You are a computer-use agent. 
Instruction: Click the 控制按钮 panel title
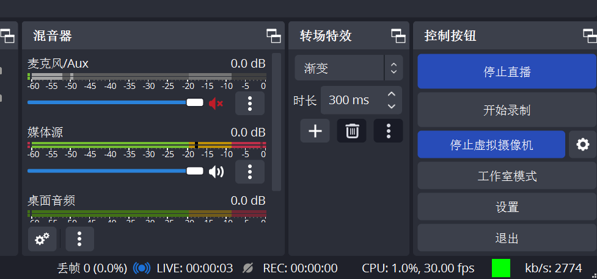[x=450, y=36]
